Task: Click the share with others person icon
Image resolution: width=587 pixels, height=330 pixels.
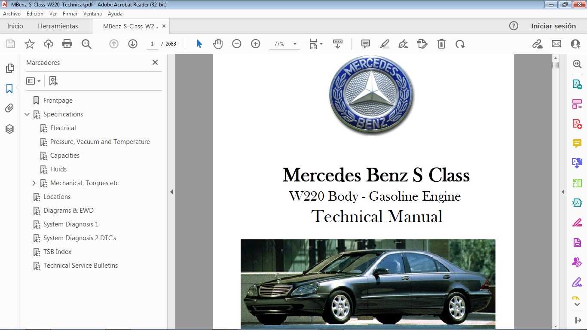Action: [575, 44]
